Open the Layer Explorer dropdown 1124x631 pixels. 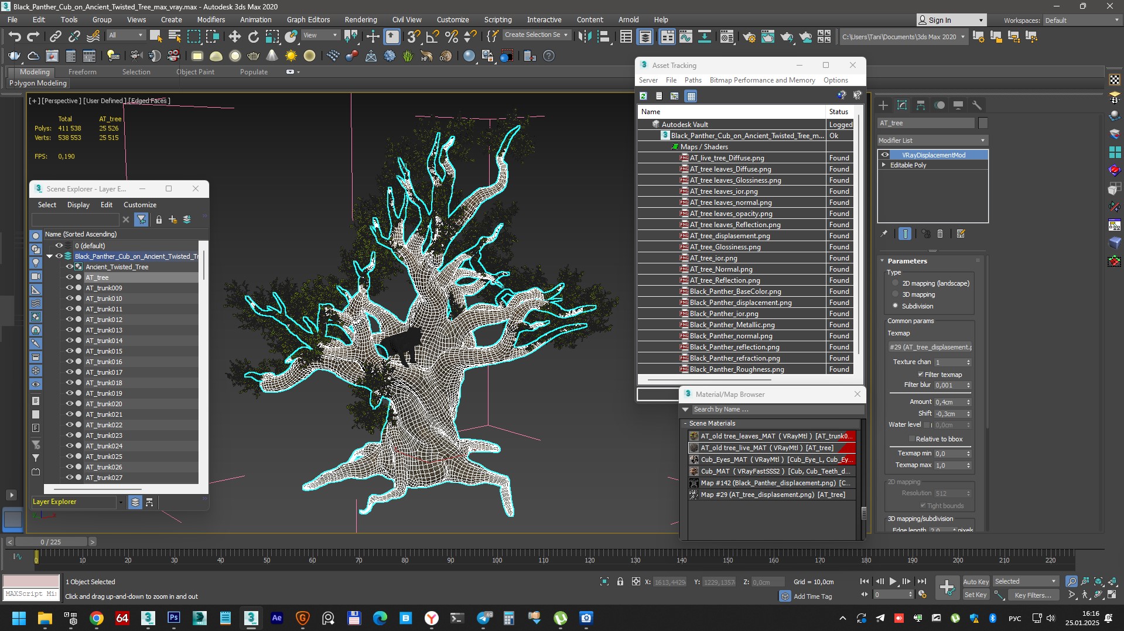pos(121,502)
